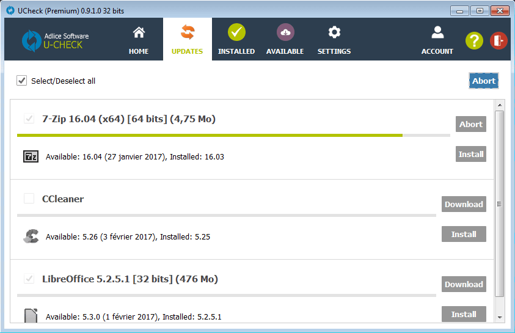Open the Installed green checkmark icon
515x333 pixels.
point(236,32)
